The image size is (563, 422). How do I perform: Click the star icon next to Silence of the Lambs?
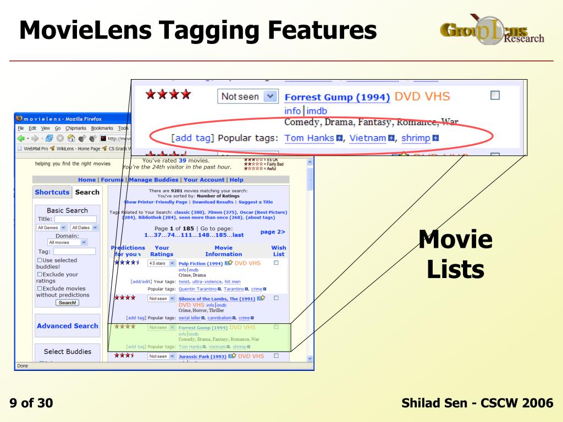point(261,298)
